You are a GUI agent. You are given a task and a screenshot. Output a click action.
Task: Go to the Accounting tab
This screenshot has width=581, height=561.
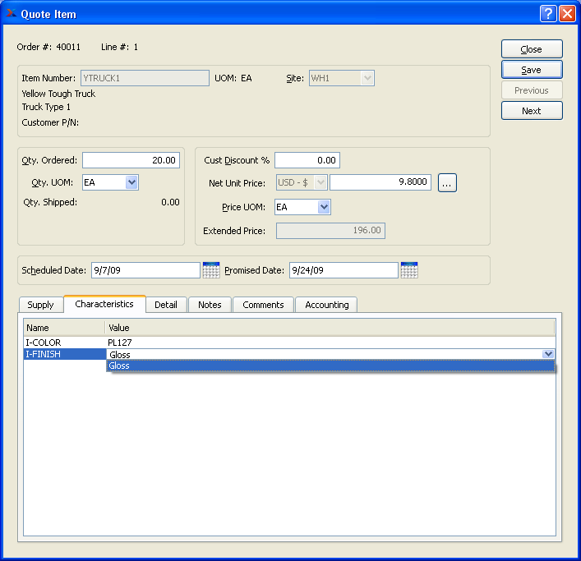click(x=326, y=305)
